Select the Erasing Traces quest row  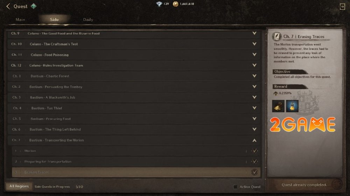tap(136, 172)
